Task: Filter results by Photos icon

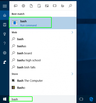Action: (x=47, y=6)
